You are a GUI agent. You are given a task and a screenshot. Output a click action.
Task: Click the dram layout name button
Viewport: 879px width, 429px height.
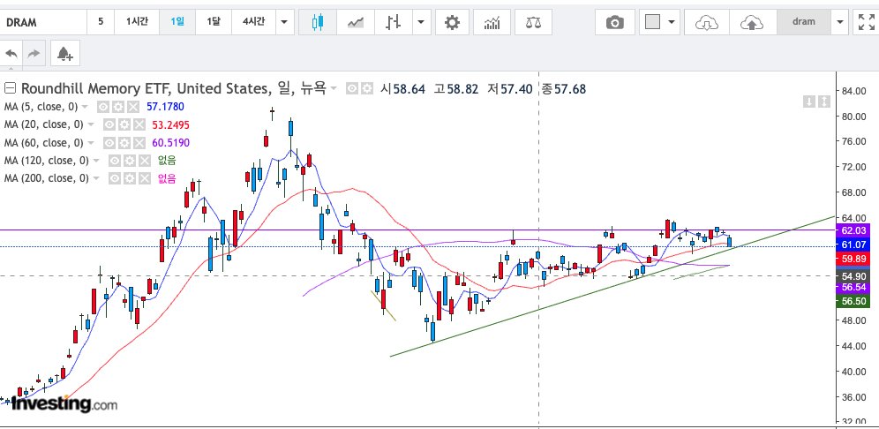pos(804,22)
